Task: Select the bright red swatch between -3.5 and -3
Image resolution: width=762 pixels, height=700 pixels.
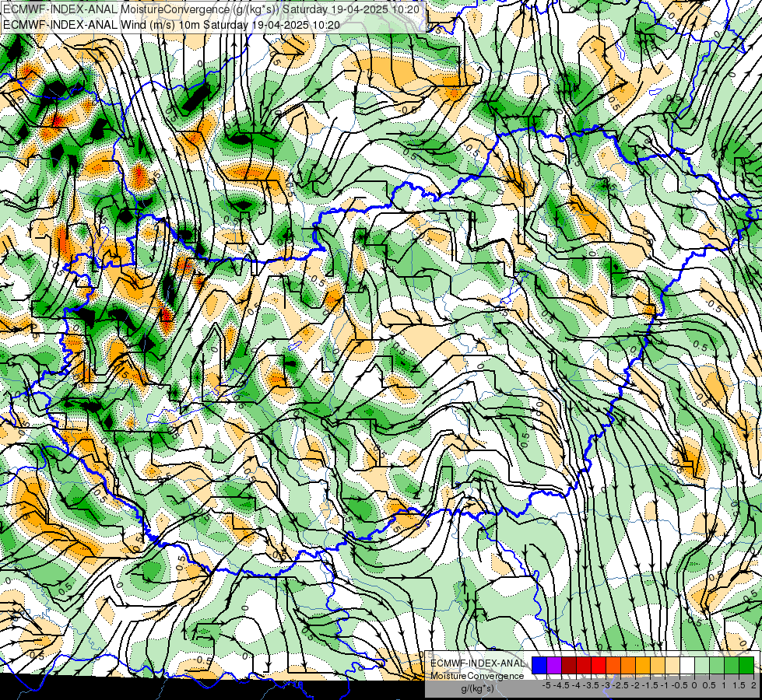Action: point(599,666)
